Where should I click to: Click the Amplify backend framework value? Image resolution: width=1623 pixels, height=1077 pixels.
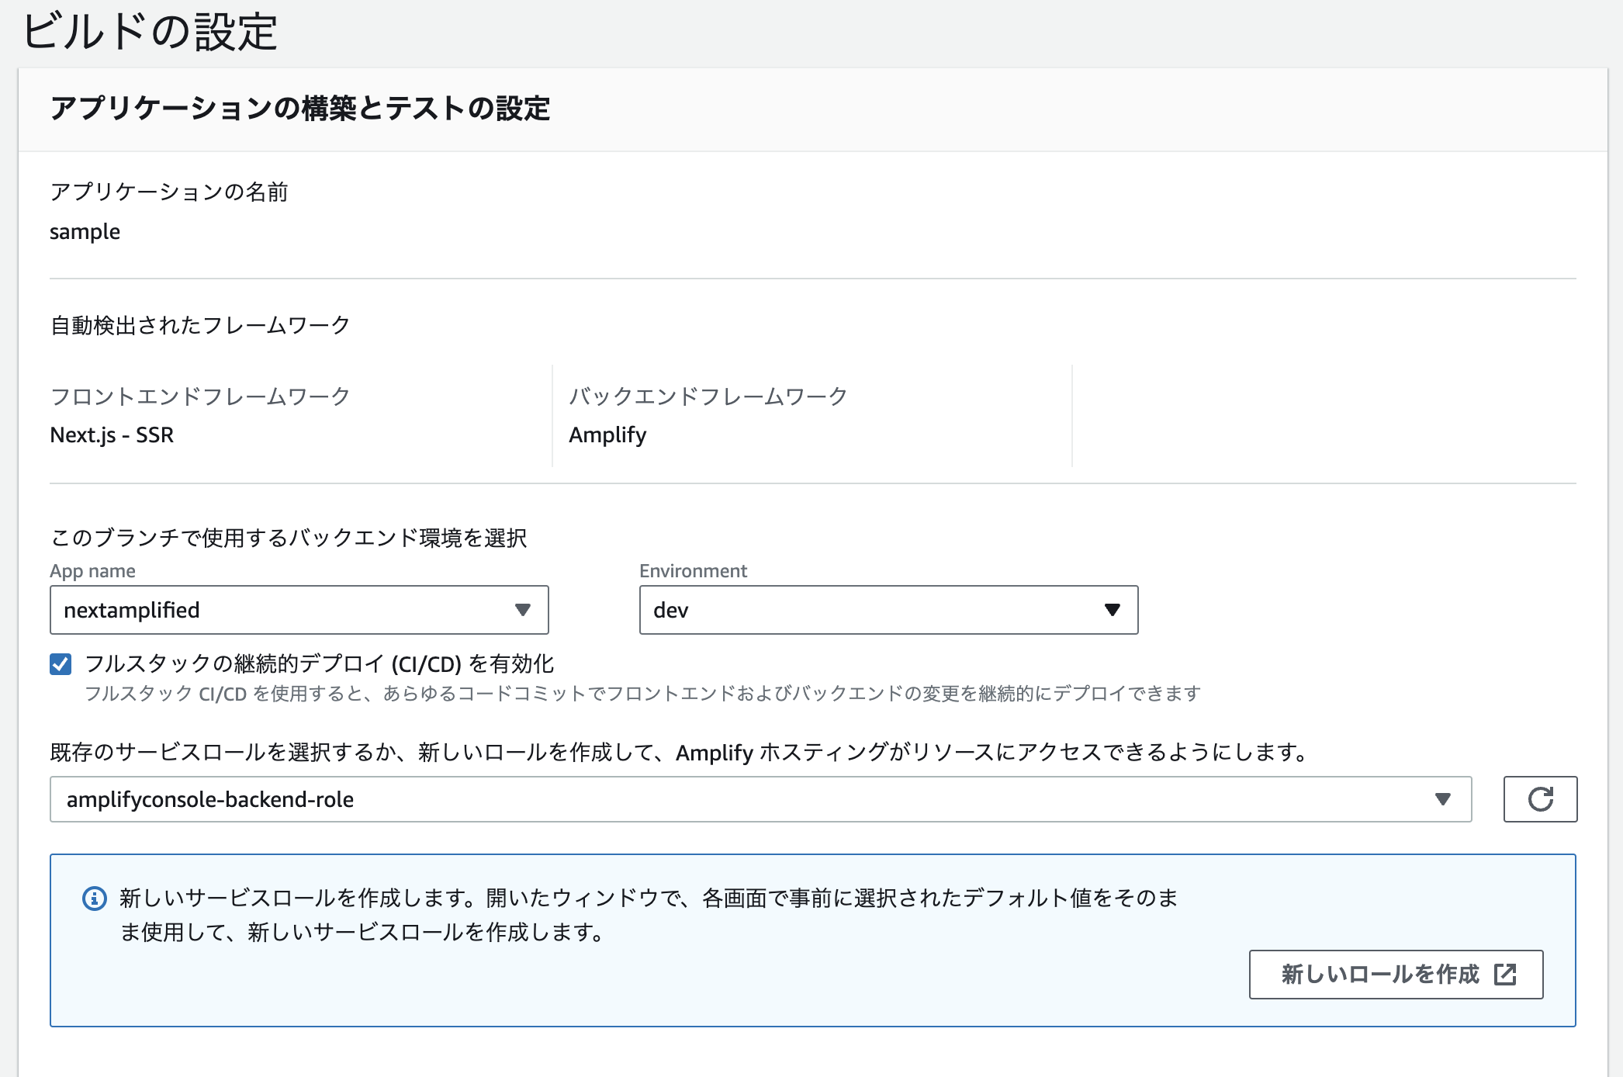click(x=607, y=435)
